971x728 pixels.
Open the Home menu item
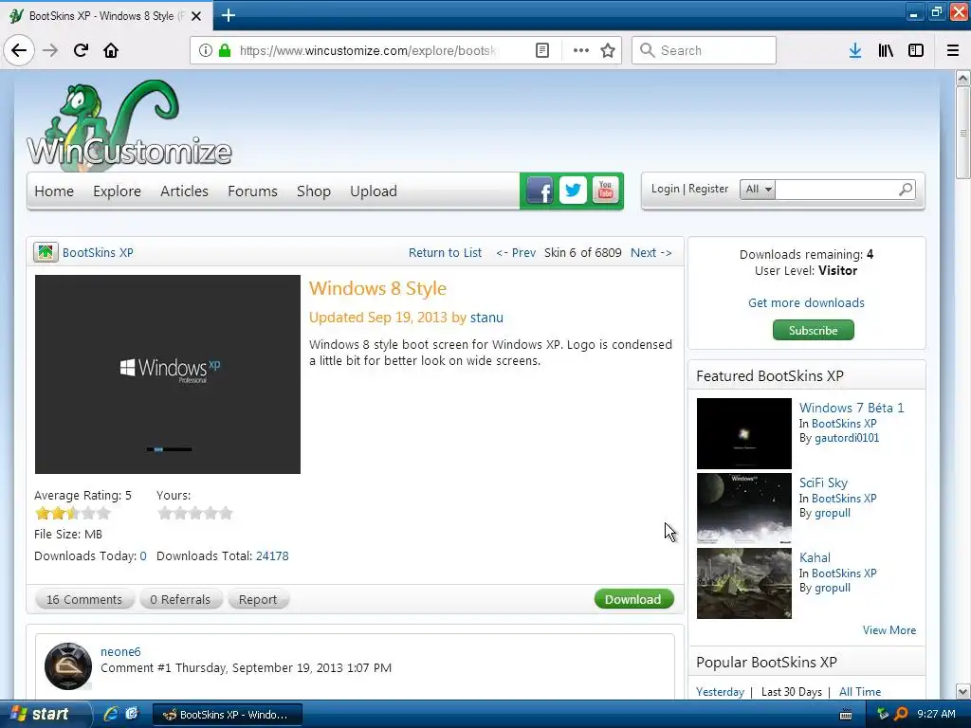click(54, 191)
